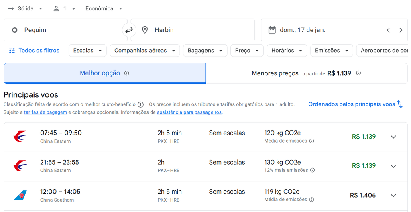Toggle the sort order arrows icon
Image resolution: width=411 pixels, height=212 pixels.
399,104
